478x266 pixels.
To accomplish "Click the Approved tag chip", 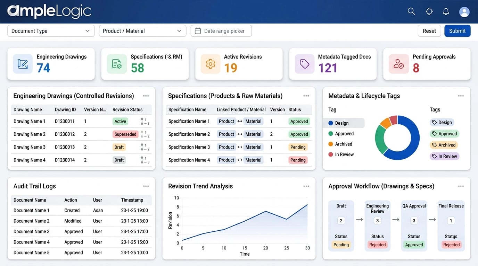I will click(445, 134).
